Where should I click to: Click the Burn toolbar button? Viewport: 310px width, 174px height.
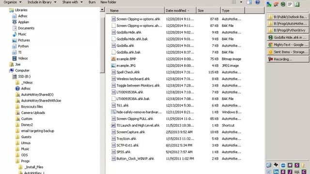pyautogui.click(x=92, y=2)
